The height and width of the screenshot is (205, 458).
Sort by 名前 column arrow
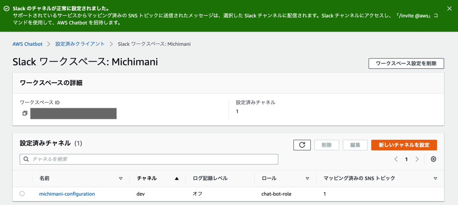tap(121, 178)
